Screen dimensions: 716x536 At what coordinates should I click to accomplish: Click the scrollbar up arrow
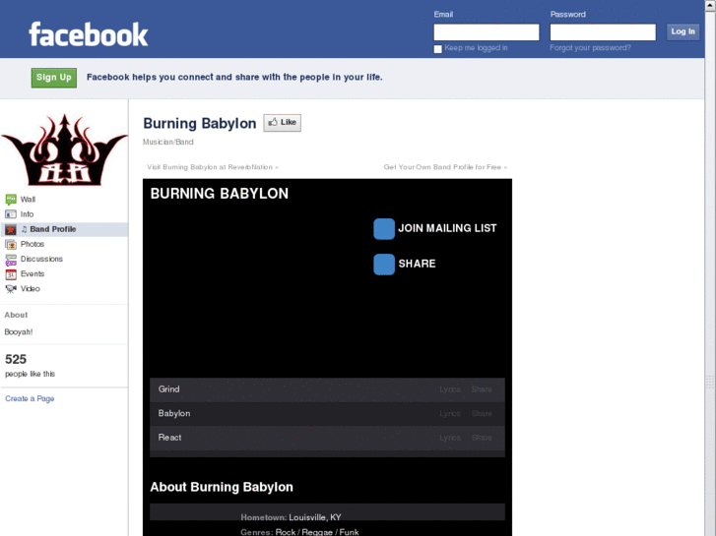(x=710, y=5)
